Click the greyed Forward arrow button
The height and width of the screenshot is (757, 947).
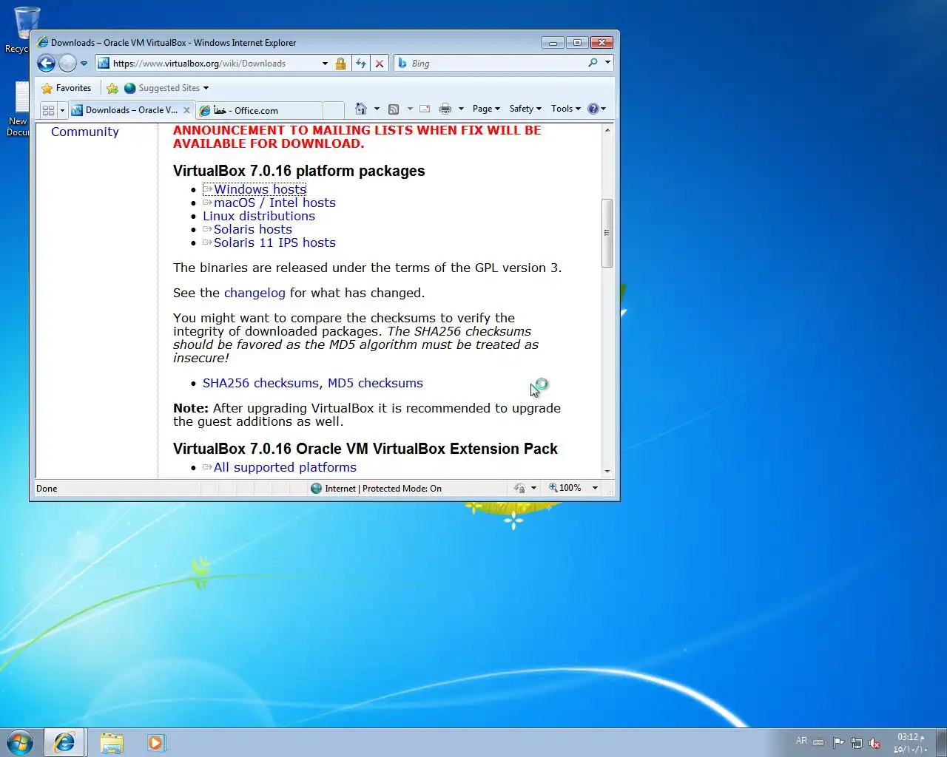point(67,64)
